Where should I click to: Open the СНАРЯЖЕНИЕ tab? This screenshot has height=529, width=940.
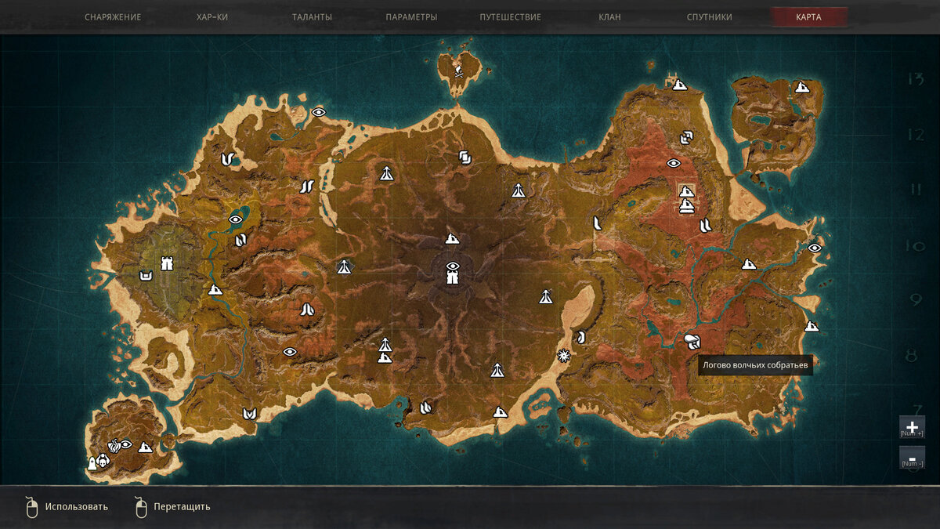(x=113, y=17)
